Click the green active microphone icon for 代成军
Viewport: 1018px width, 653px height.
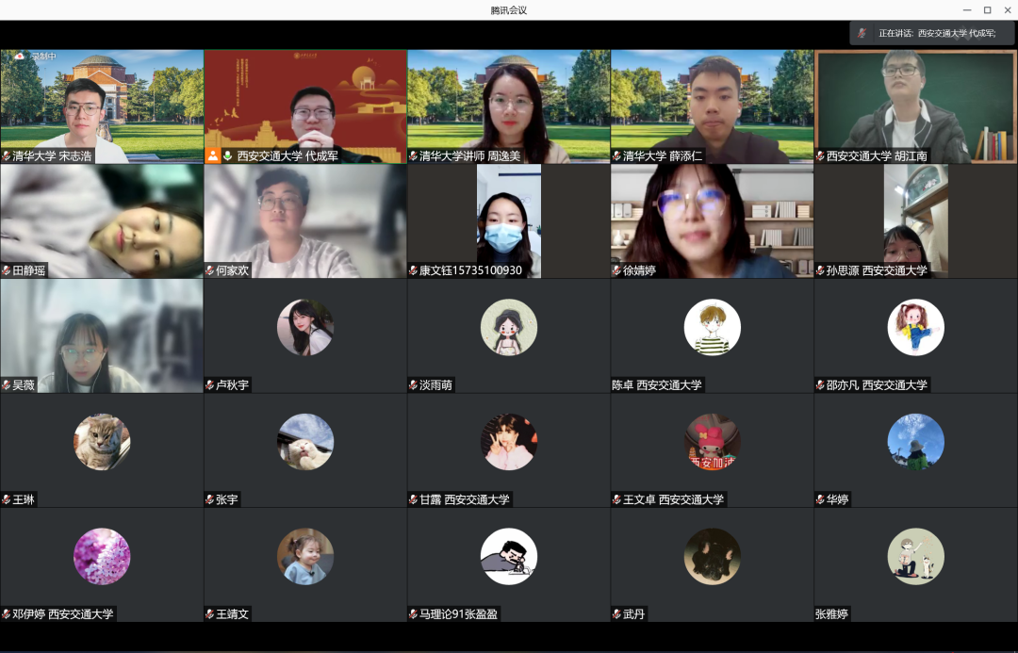[227, 155]
